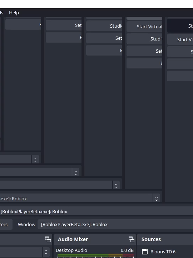Click the dark highlighted 'St' button
Screen dimensions: 193x258
(x=180, y=26)
